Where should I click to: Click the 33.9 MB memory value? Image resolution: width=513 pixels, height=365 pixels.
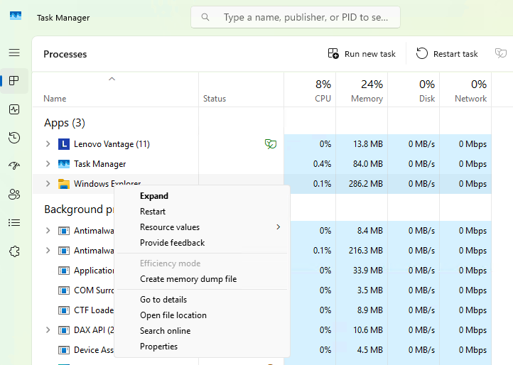pos(368,271)
